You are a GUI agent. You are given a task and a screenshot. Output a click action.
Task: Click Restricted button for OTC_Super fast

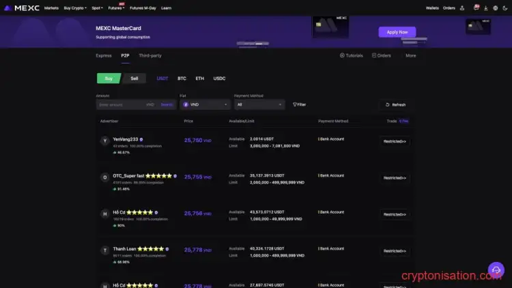[x=395, y=178]
